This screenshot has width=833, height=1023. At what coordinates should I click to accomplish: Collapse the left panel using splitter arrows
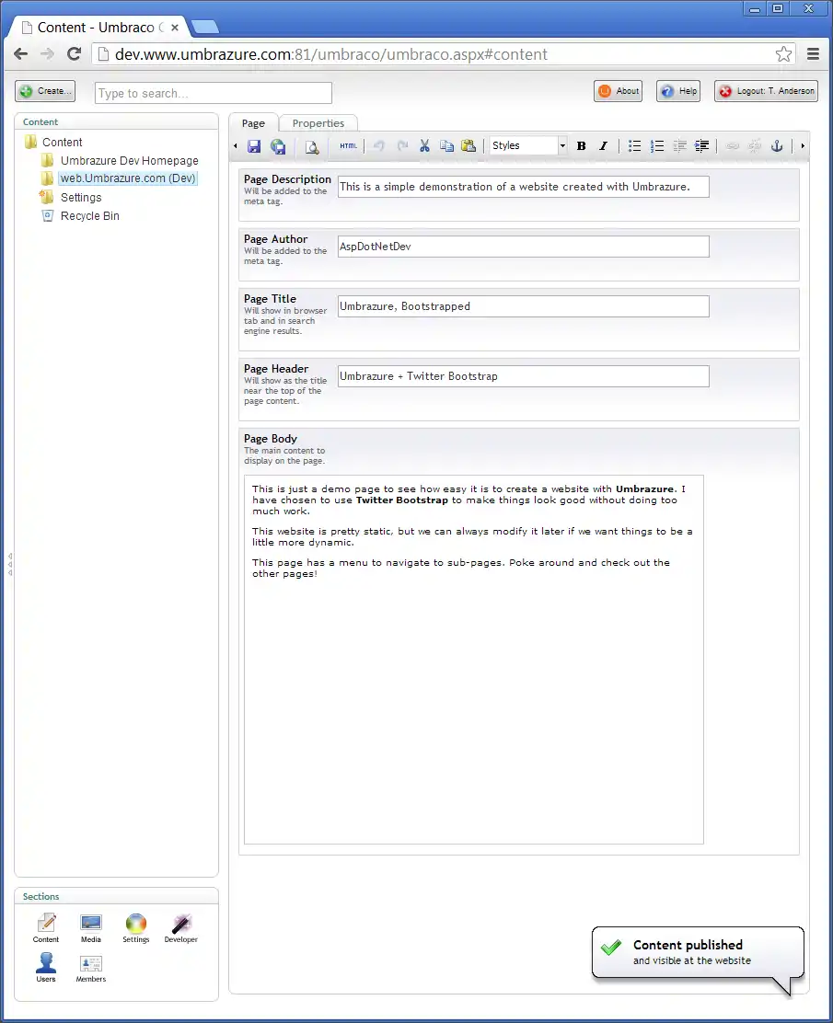click(x=10, y=564)
